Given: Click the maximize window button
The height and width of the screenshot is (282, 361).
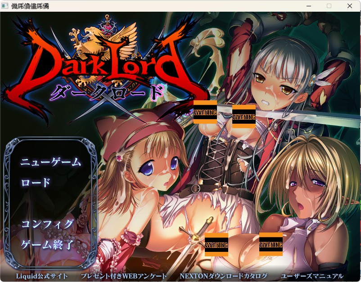Looking at the screenshot, I should (329, 6).
